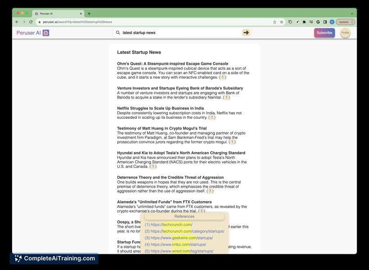
Task: Expand the tab search chevron
Action: (x=352, y=13)
